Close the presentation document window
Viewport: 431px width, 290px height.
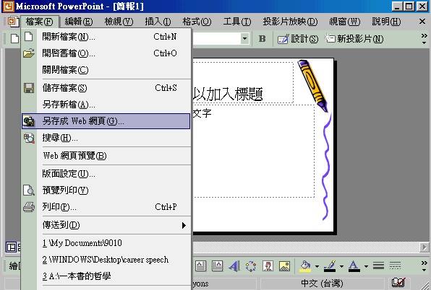click(422, 22)
